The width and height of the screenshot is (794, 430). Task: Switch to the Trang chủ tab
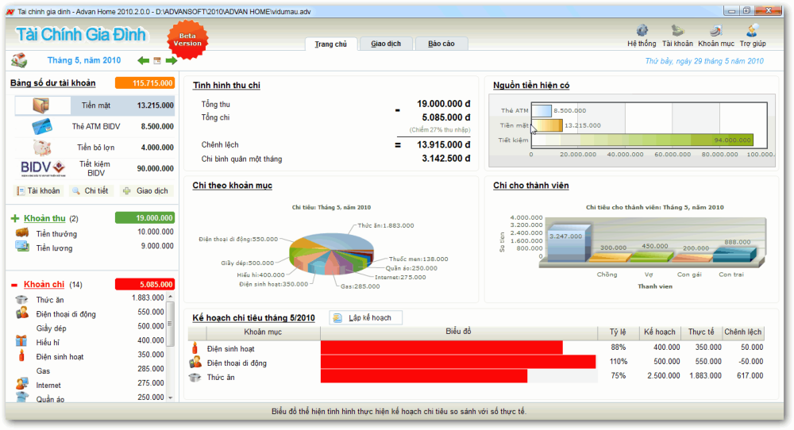pos(330,44)
